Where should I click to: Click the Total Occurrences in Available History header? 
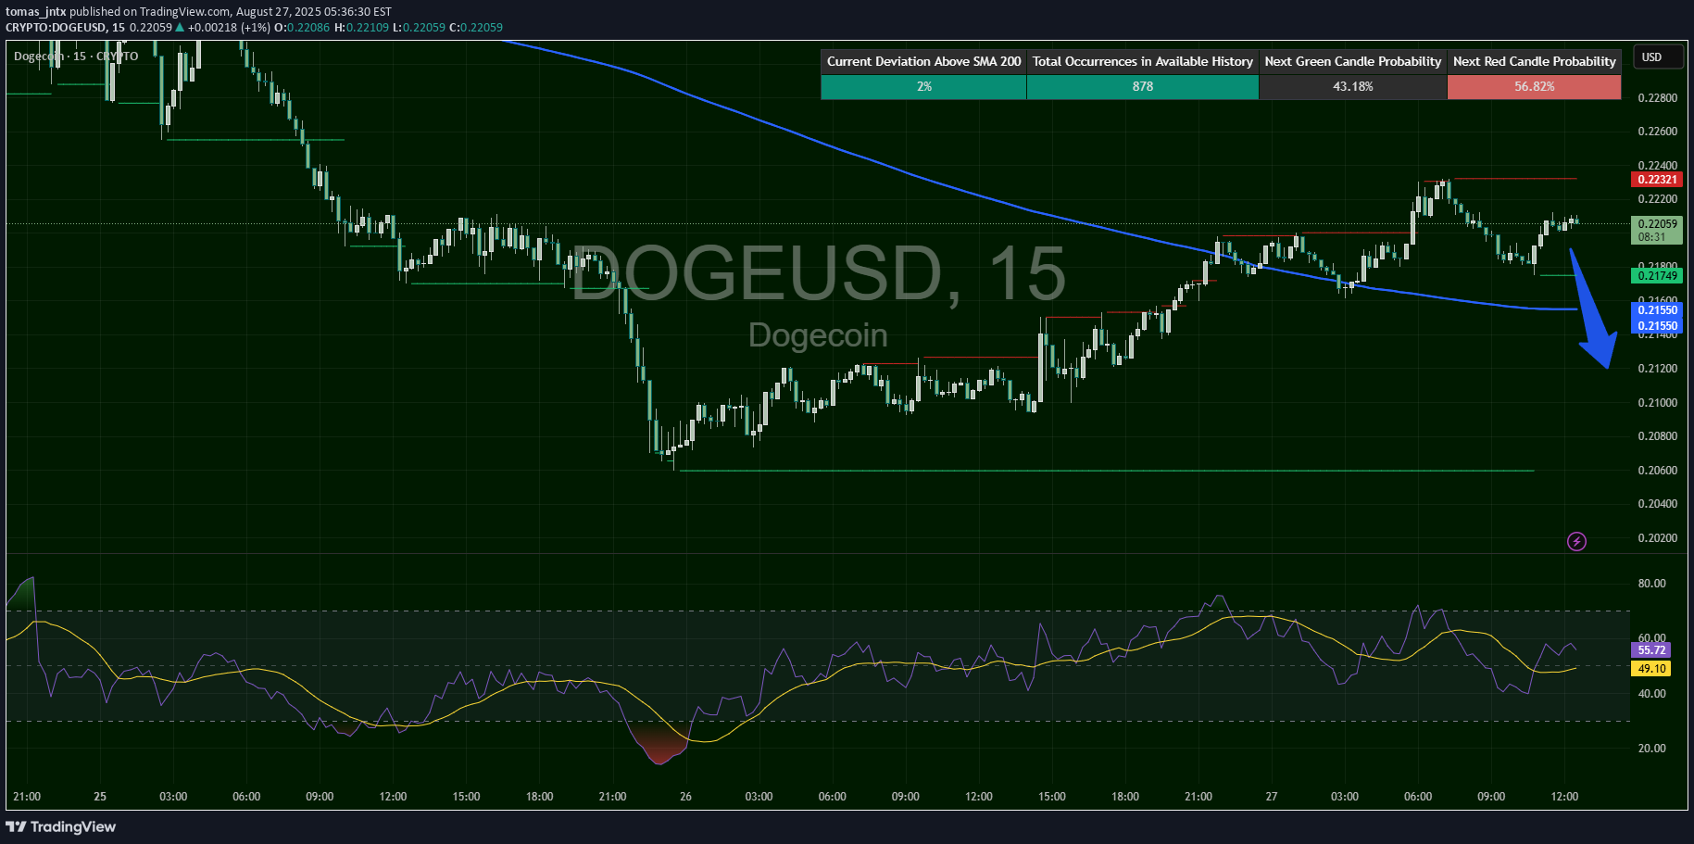pos(1142,61)
